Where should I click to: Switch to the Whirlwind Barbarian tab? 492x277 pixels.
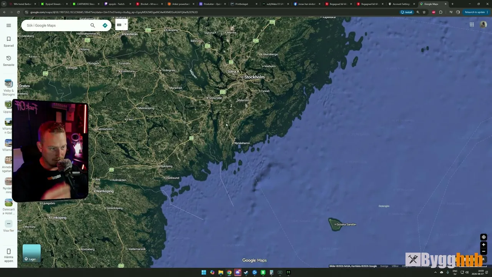coord(23,4)
